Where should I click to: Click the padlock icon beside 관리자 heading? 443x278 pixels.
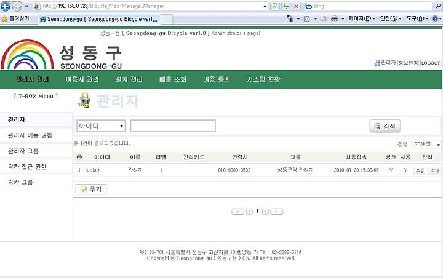pyautogui.click(x=84, y=100)
